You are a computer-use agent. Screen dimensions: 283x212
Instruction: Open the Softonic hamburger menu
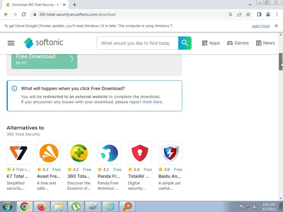point(11,43)
